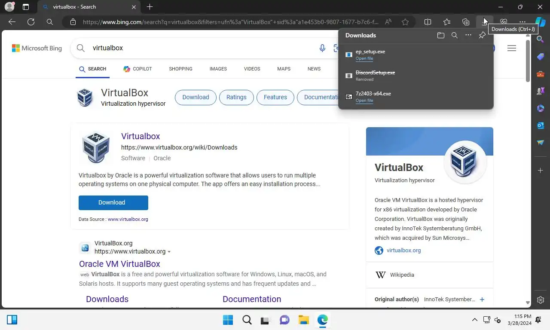Viewport: 550px width, 330px height.
Task: Switch to the COPILOT tab
Action: point(137,69)
